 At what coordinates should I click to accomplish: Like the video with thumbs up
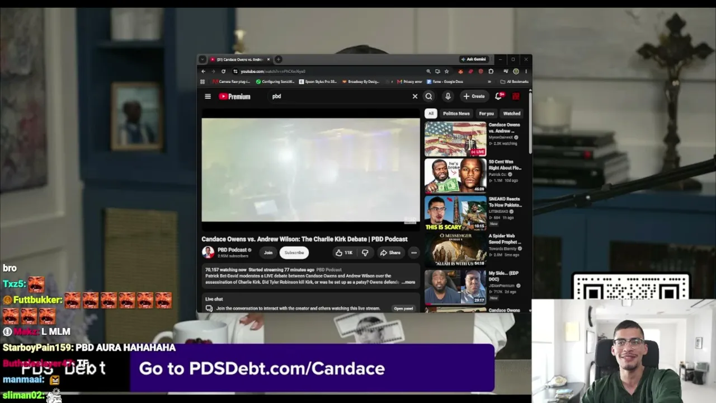click(344, 252)
